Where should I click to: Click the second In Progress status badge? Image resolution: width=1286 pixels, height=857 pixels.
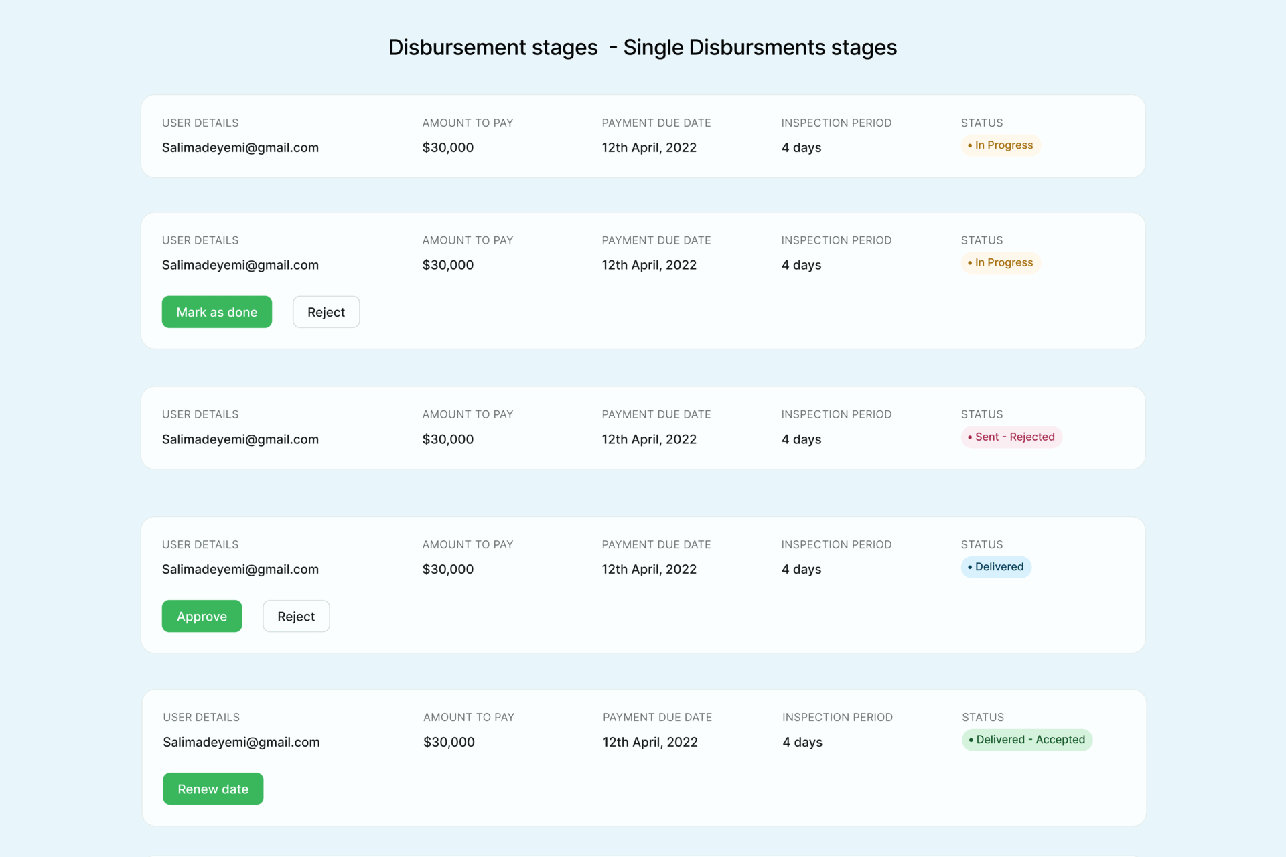(1000, 263)
